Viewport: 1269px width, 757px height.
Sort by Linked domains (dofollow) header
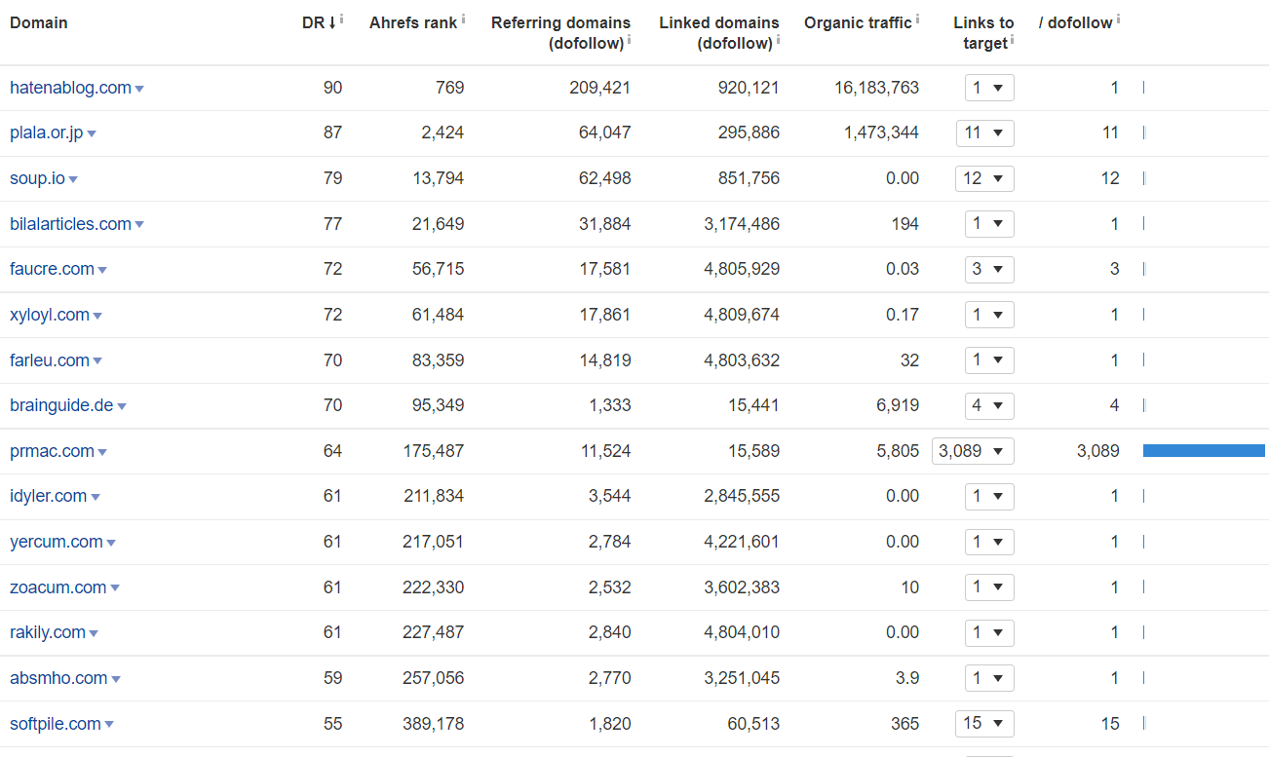click(719, 32)
